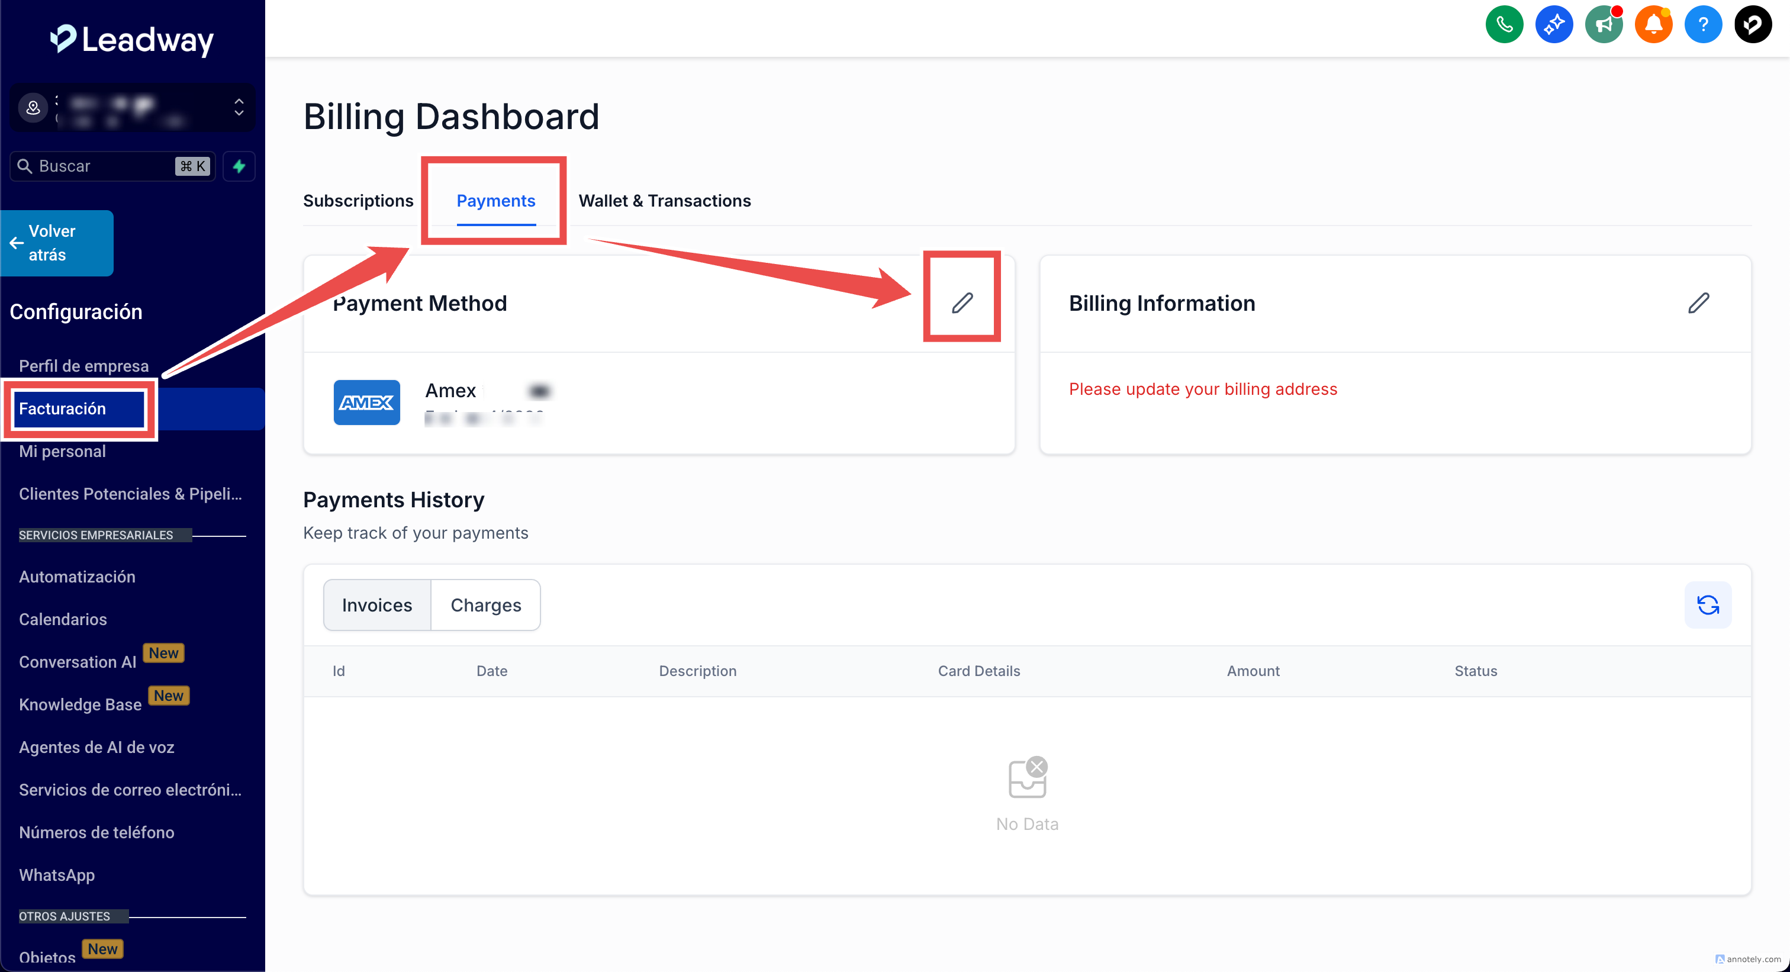Screen dimensions: 1790x972
Task: Select the Amex card logo thumbnail
Action: click(x=366, y=403)
